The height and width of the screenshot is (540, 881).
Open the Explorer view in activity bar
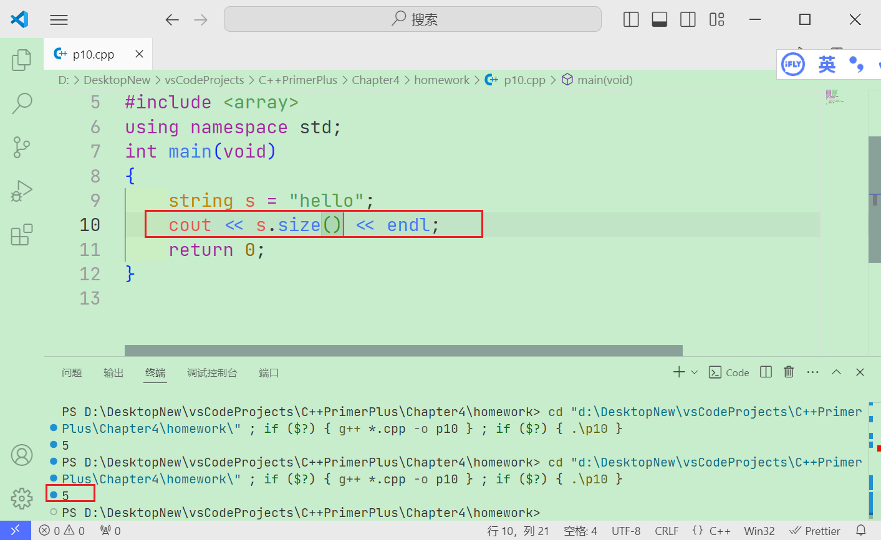point(22,60)
